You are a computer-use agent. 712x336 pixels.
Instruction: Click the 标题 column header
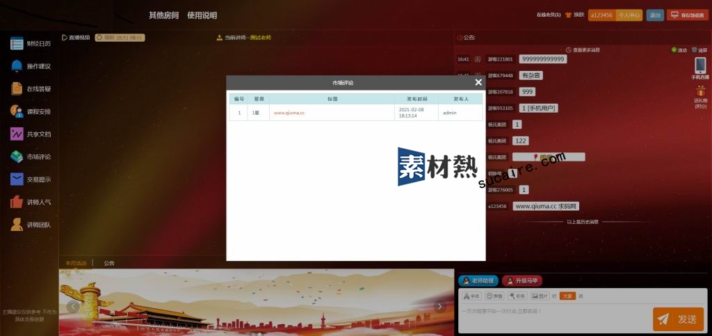332,99
